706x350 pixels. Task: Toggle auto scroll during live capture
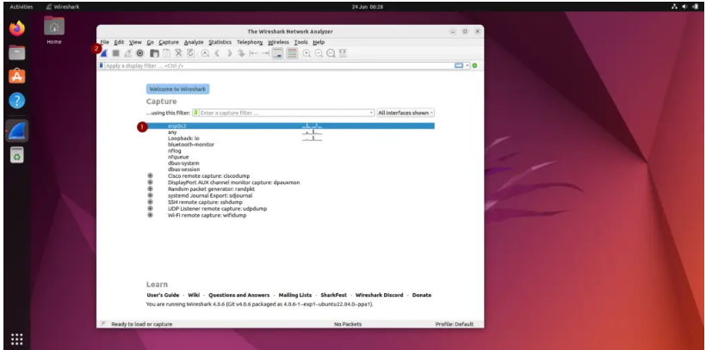coord(278,53)
